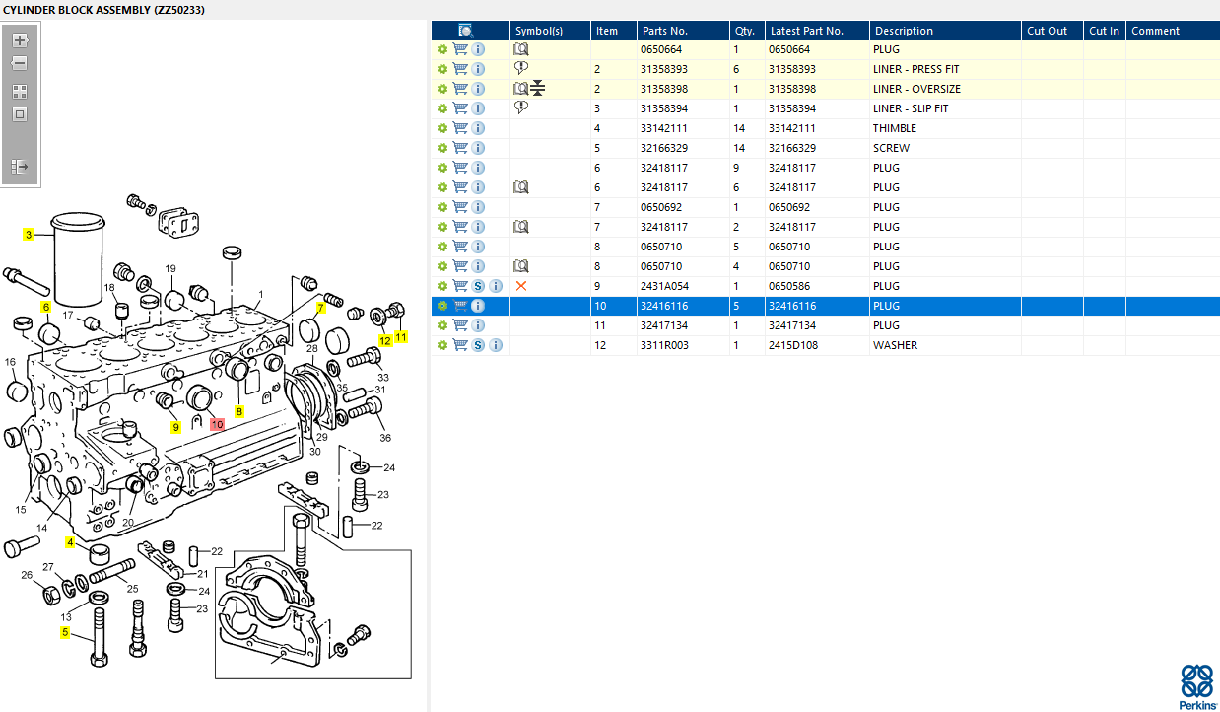This screenshot has height=712, width=1220.
Task: Click the Perkins logo
Action: pyautogui.click(x=1196, y=687)
